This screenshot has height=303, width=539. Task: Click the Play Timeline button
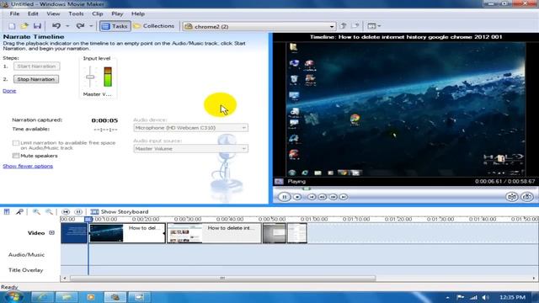[x=78, y=211]
